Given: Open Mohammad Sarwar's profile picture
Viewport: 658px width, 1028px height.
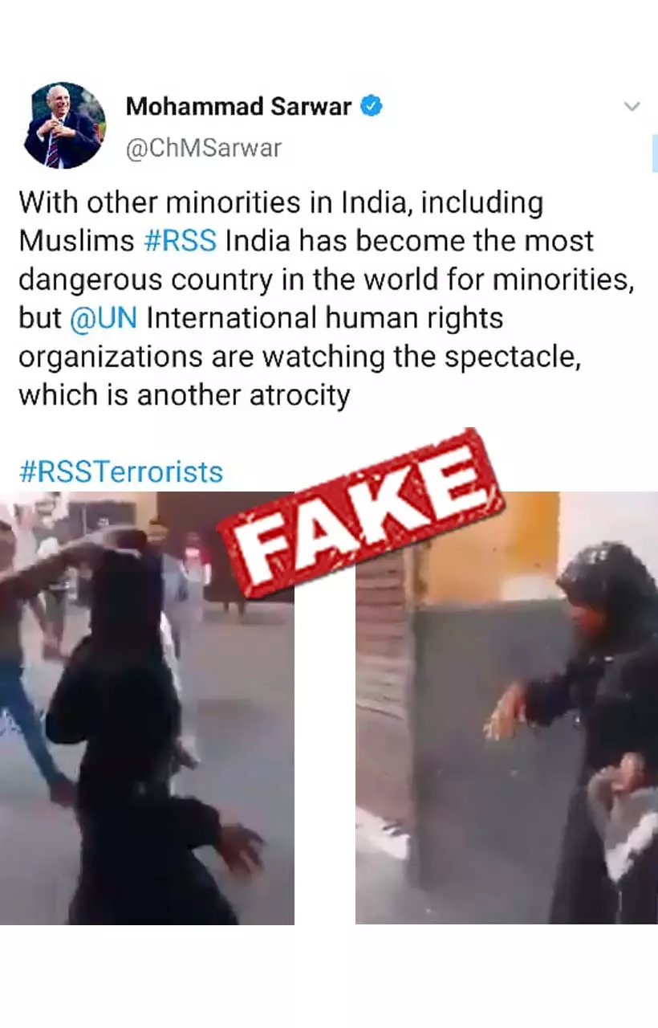Looking at the screenshot, I should click(x=64, y=125).
